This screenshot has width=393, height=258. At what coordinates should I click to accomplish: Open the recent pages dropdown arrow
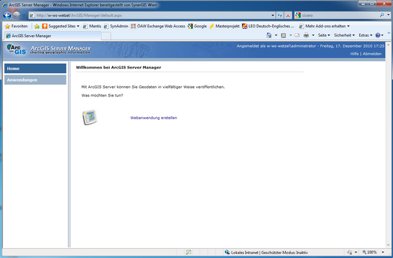point(23,16)
